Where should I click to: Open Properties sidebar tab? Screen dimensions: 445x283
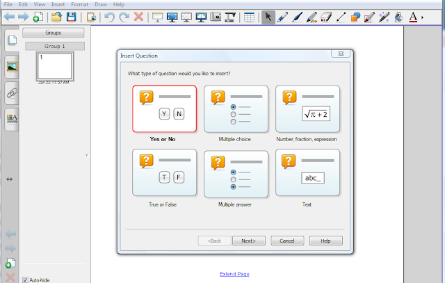(12, 119)
